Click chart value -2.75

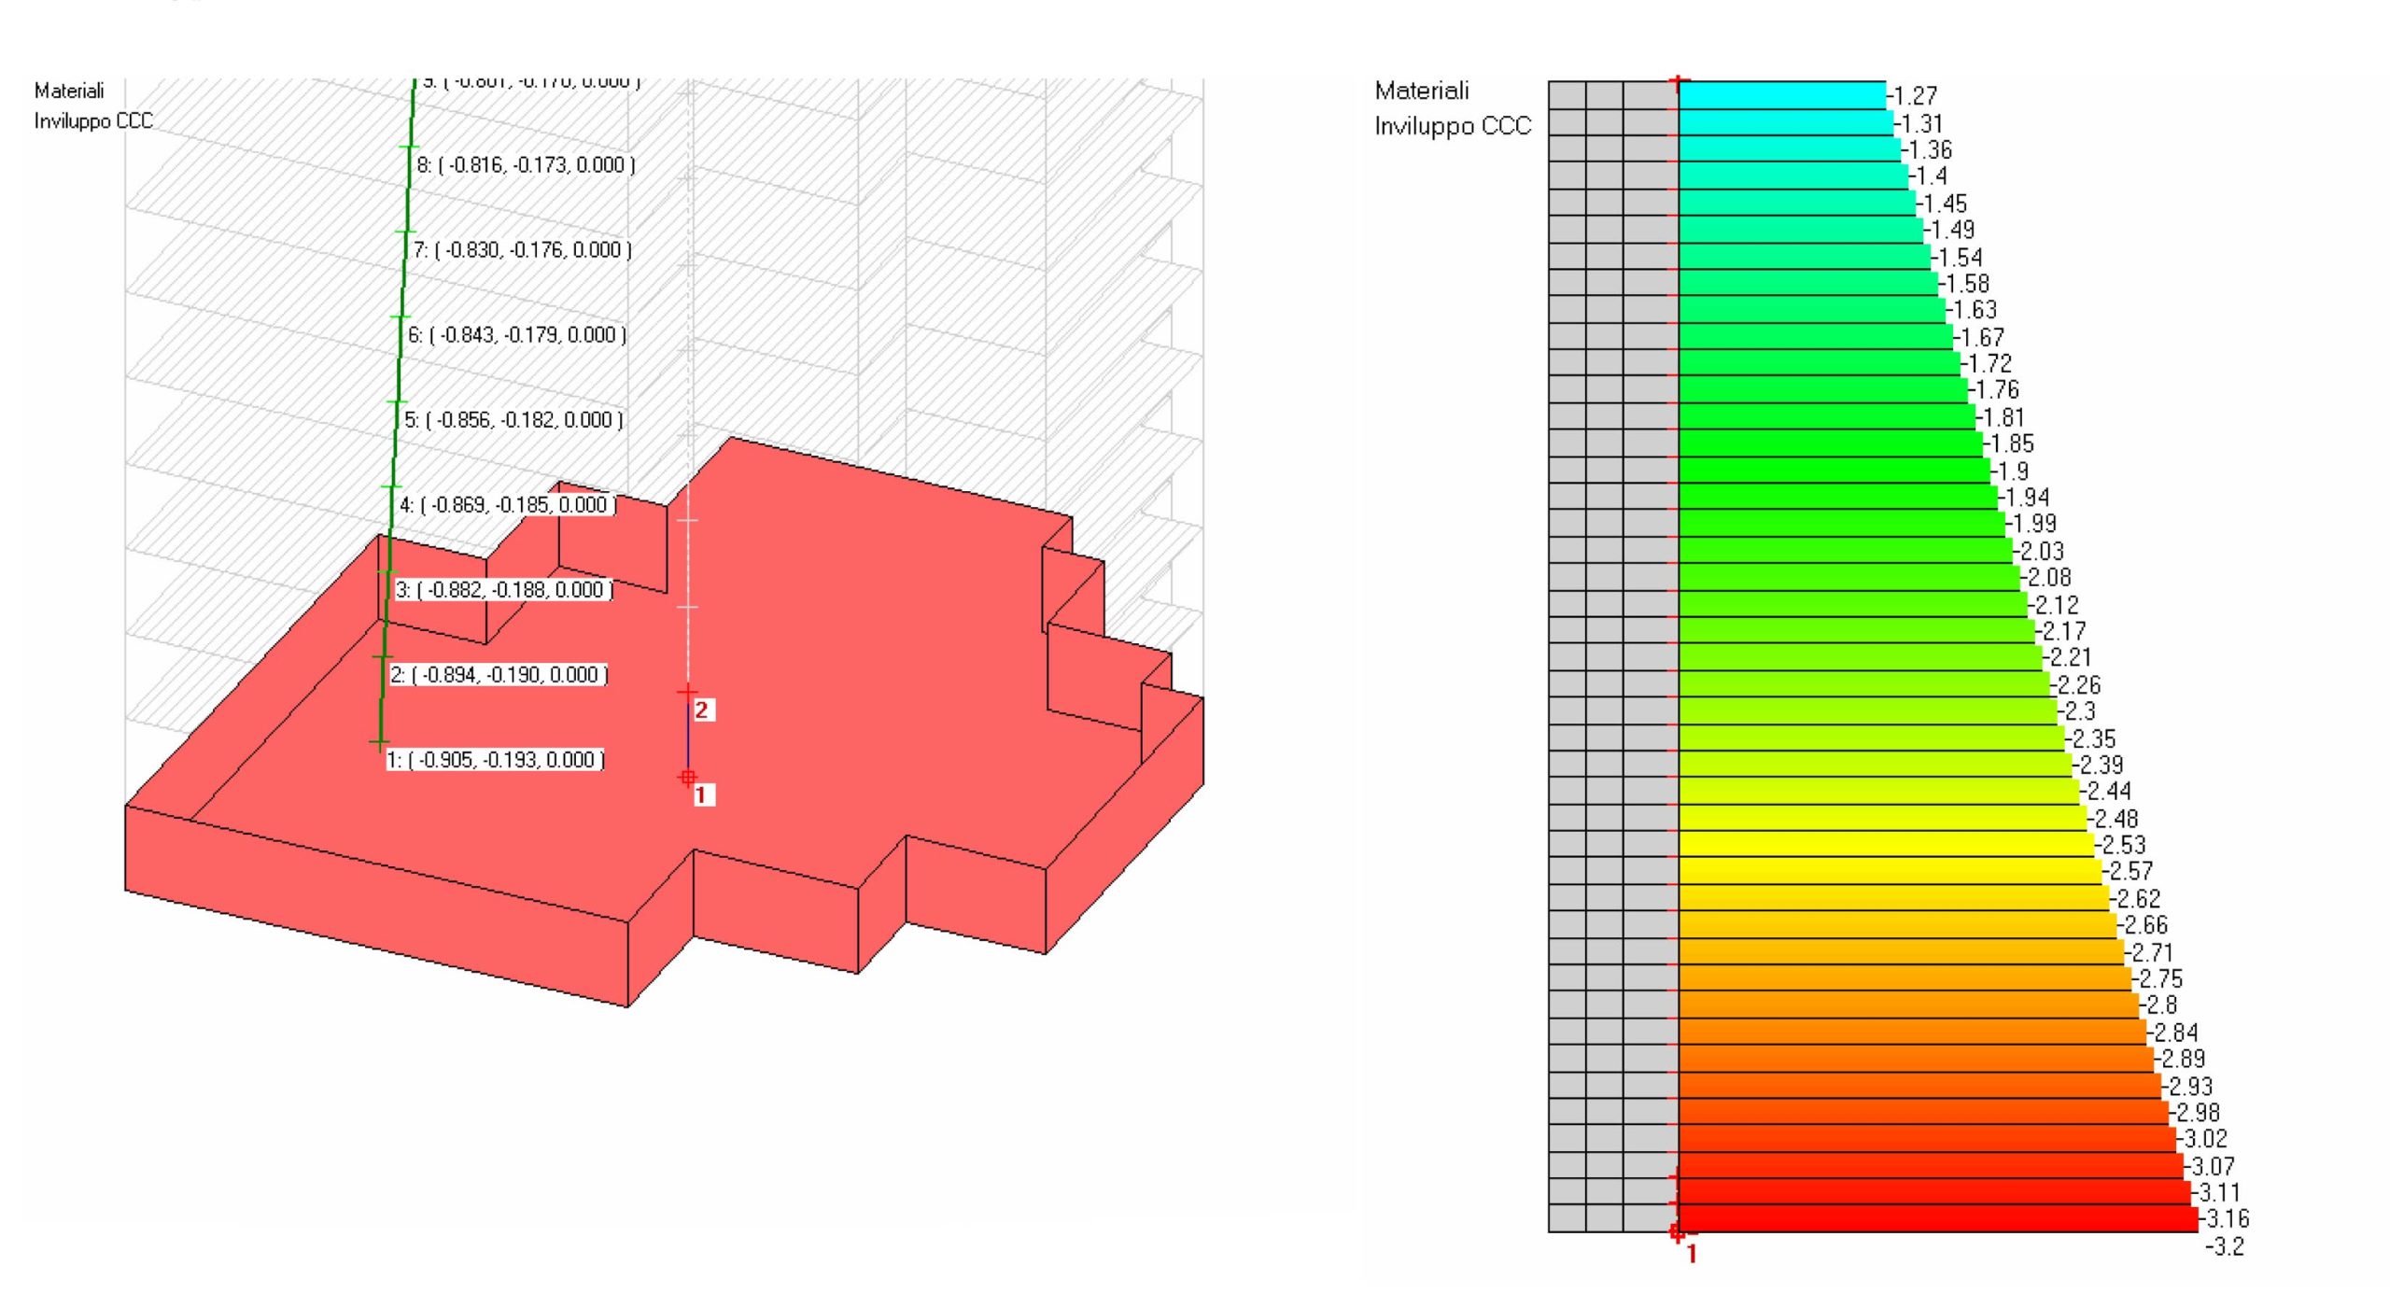tap(2158, 979)
